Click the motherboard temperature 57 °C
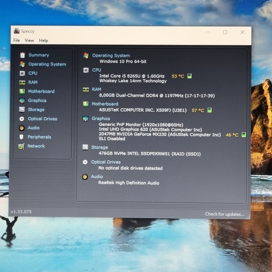This screenshot has height=272, width=272. 198,110
